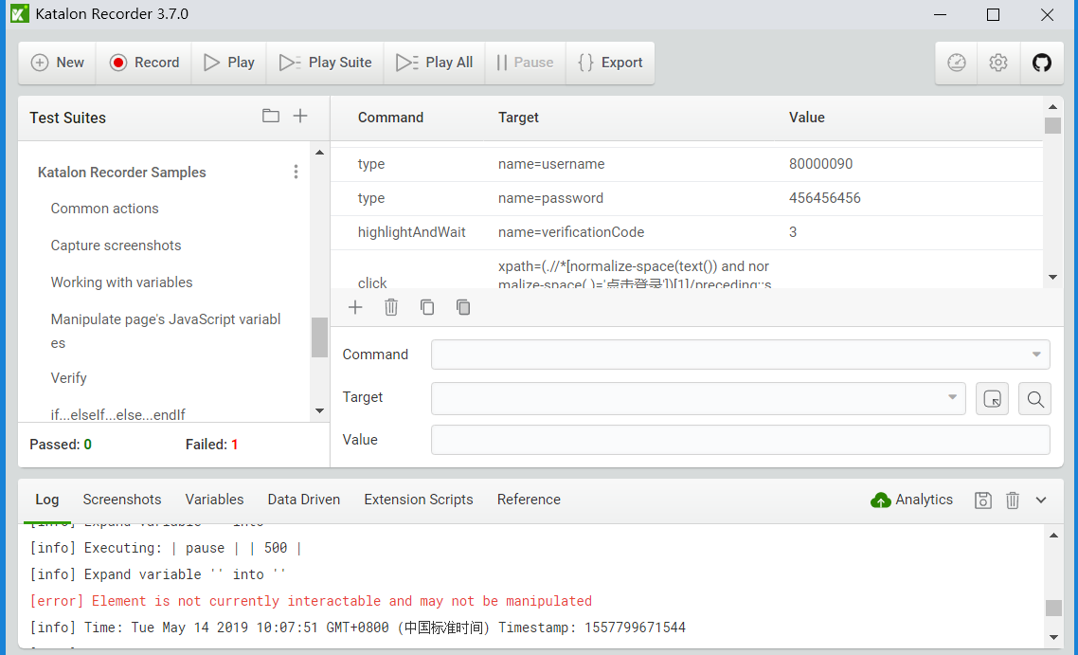
Task: Run the test with the Play button
Action: 229,63
